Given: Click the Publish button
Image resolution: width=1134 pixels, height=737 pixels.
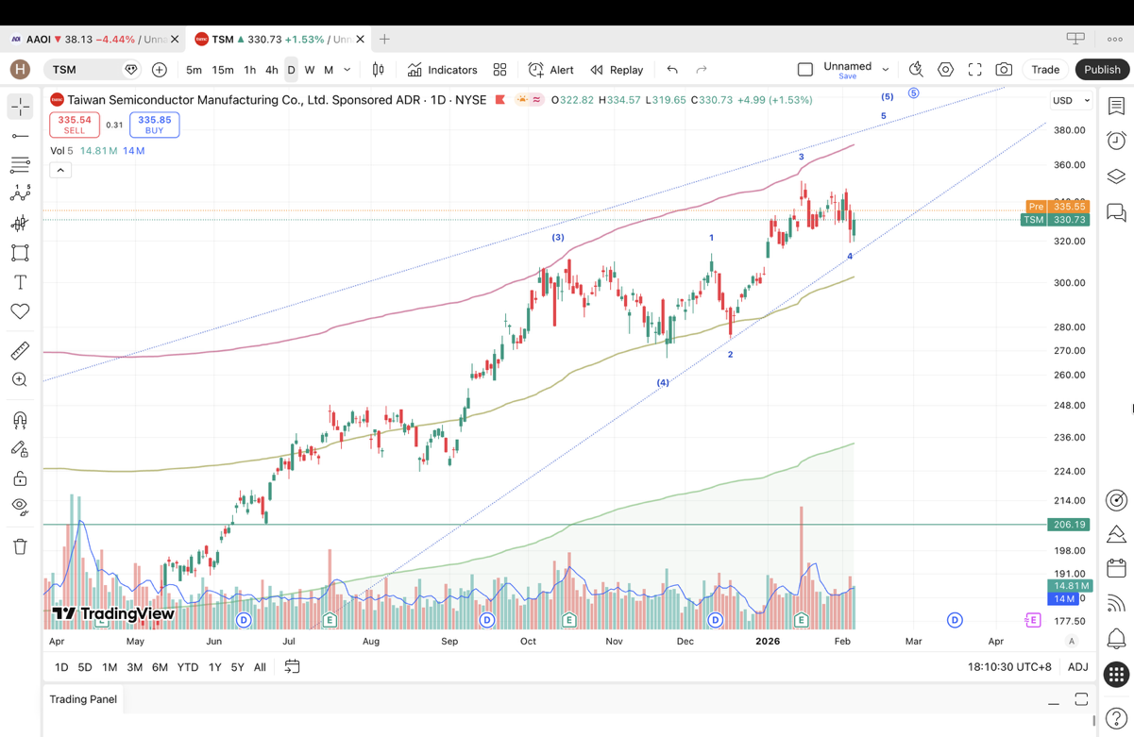Looking at the screenshot, I should (1101, 70).
